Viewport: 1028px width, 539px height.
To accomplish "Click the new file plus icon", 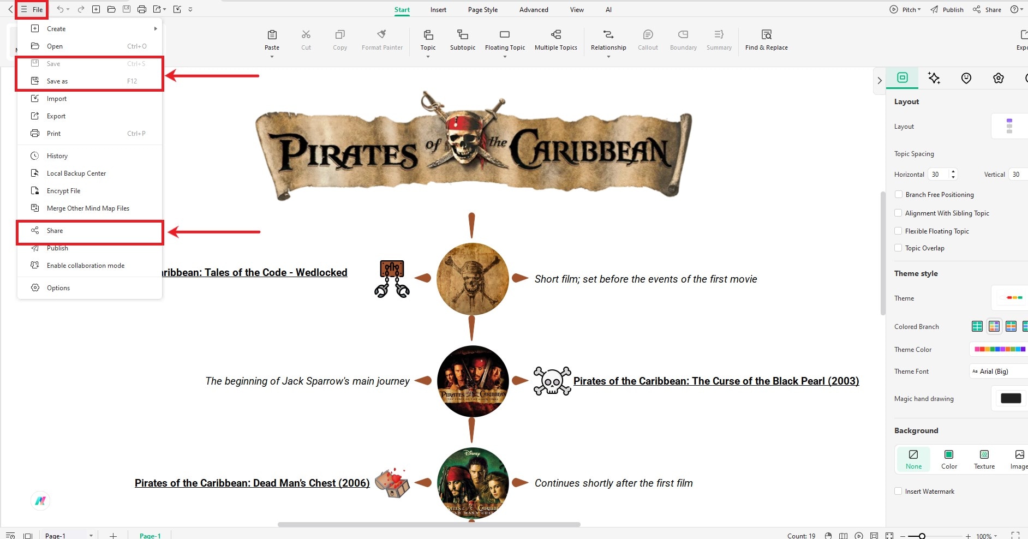I will (x=96, y=9).
